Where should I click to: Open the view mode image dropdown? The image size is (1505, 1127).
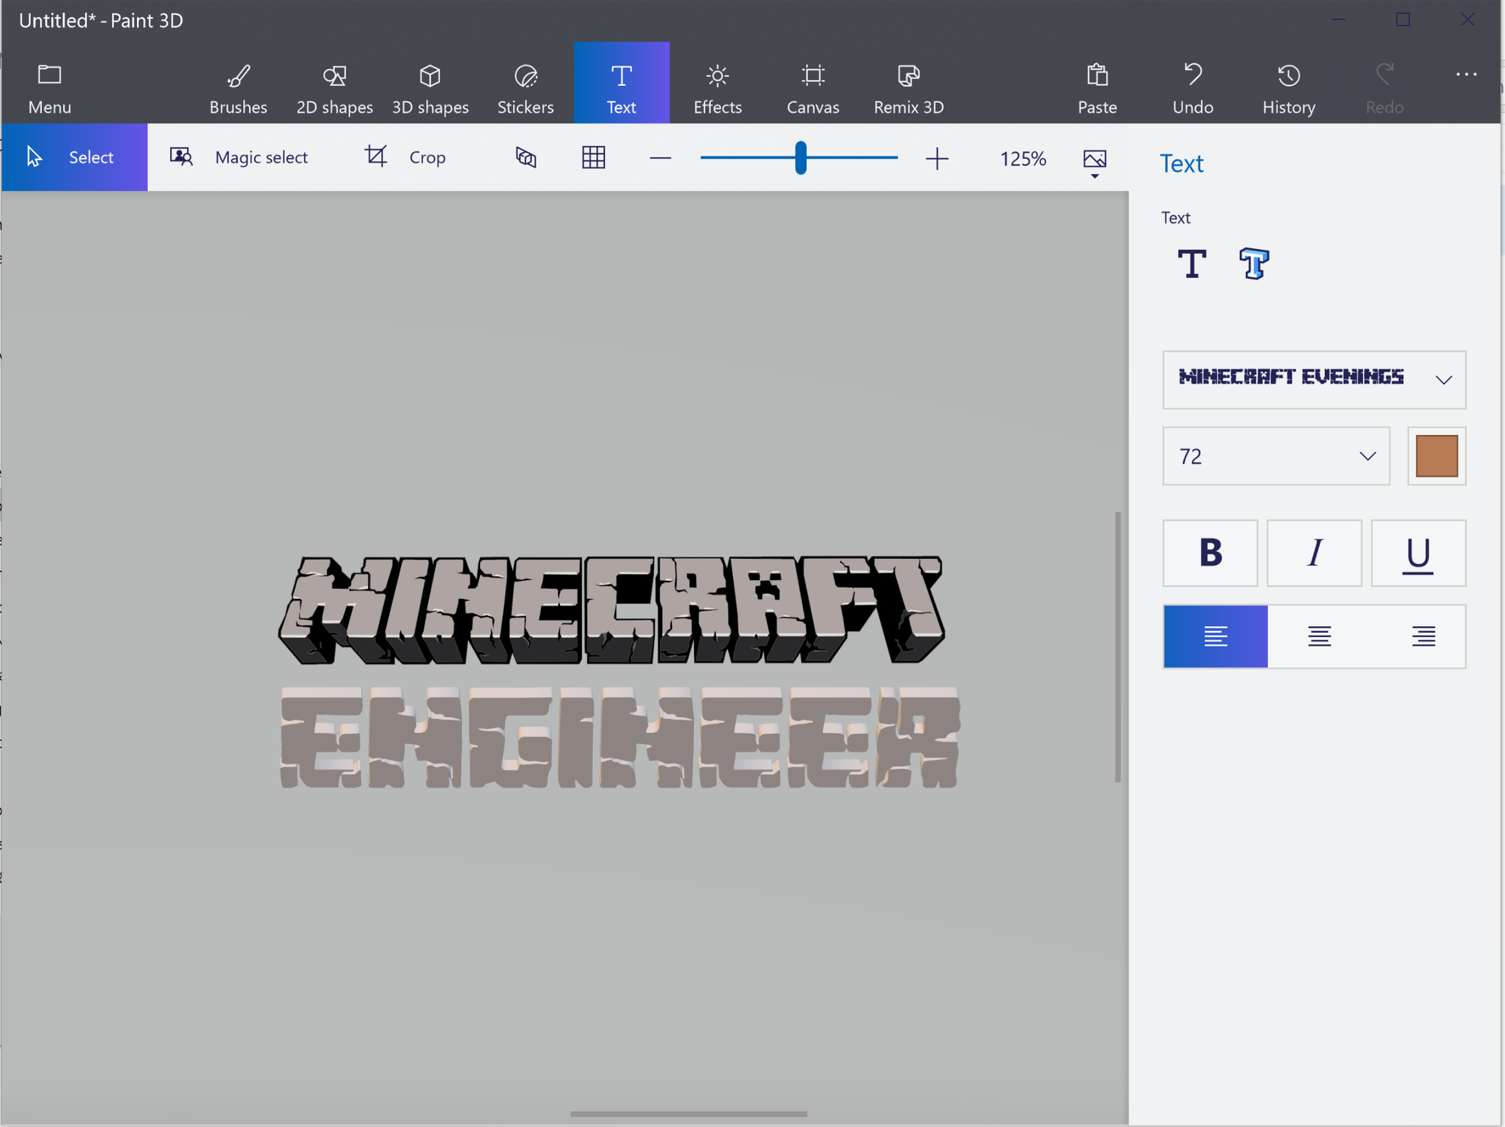click(1095, 162)
